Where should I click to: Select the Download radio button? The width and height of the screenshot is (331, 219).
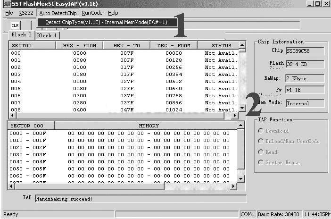(x=261, y=131)
